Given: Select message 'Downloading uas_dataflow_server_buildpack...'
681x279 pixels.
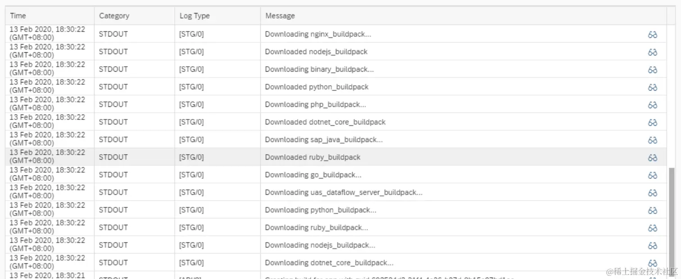Looking at the screenshot, I should tap(344, 192).
